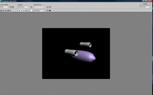
Task: Open the Render Setup dialog icon
Action: [48, 7]
